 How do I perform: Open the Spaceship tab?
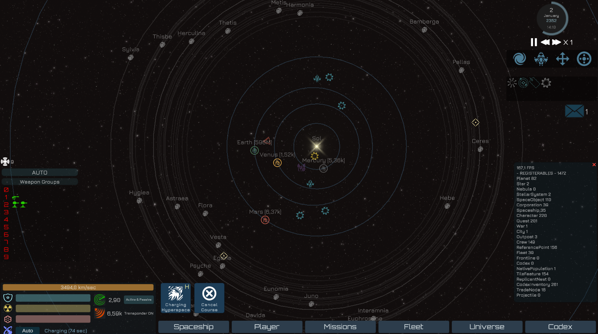194,327
